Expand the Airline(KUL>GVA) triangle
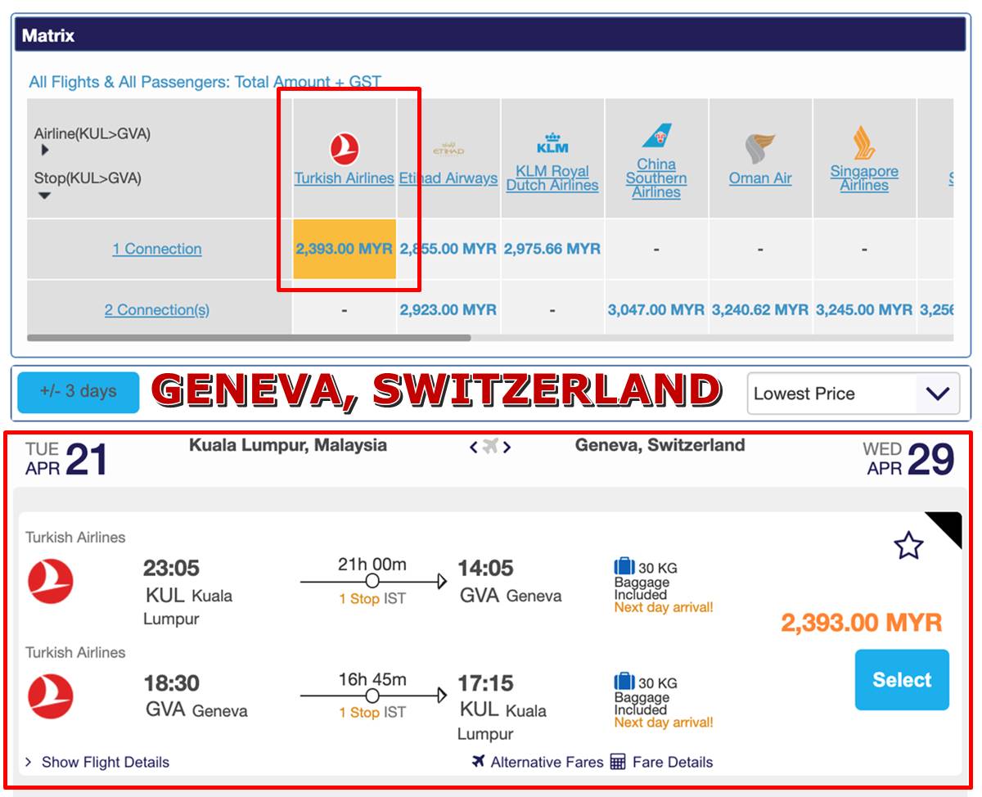Screen dimensions: 982x797 (45, 151)
